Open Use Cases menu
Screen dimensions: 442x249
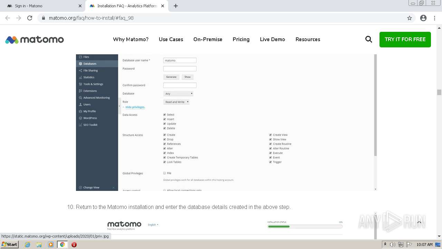(171, 39)
